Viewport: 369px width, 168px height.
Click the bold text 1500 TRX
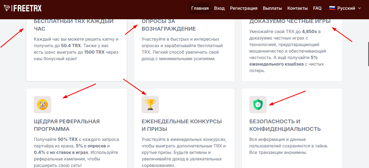94,52
